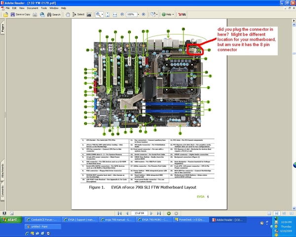The height and width of the screenshot is (237, 296).
Task: Click the Email globe icon in toolbar
Action: tap(42, 14)
